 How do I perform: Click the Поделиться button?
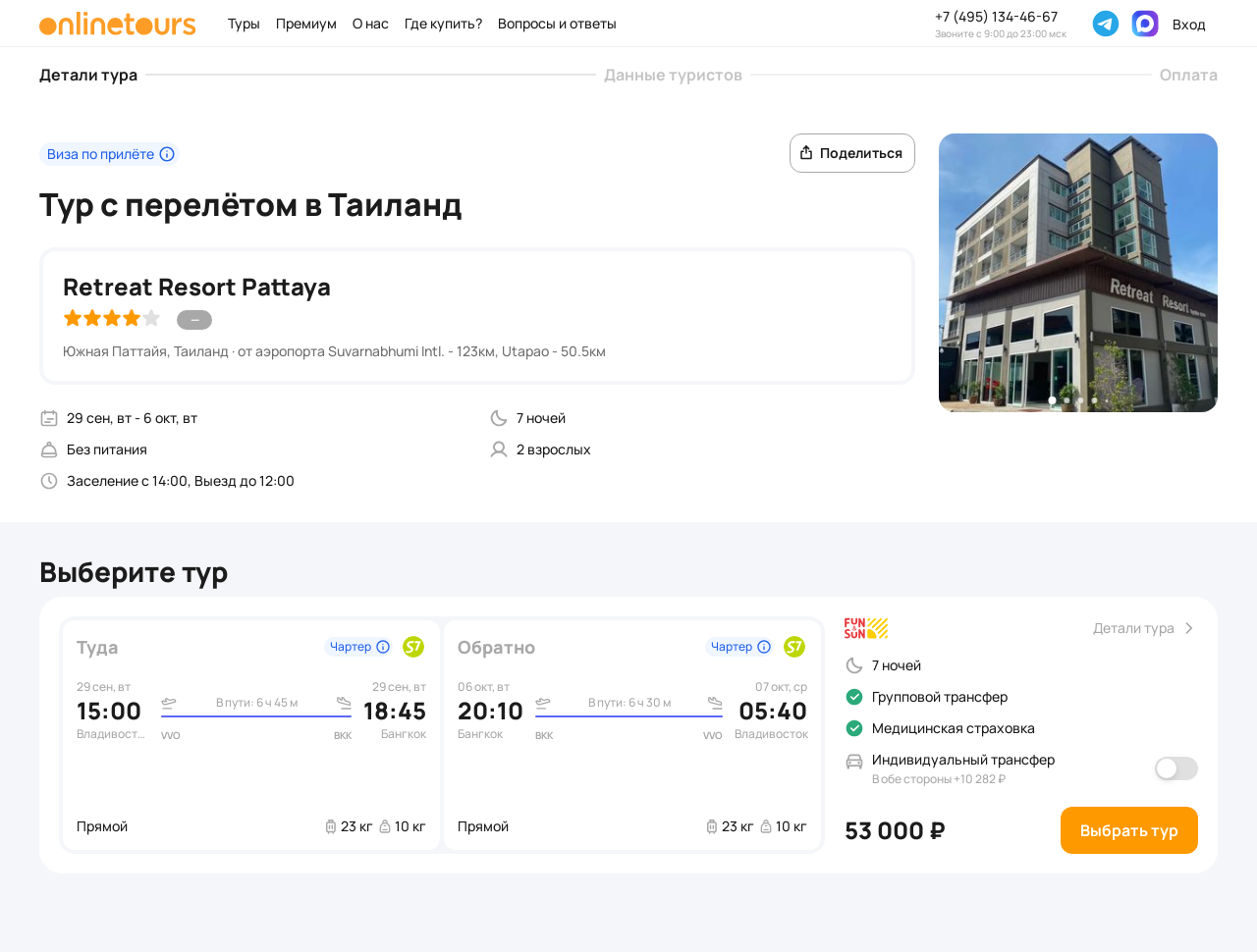pos(852,153)
